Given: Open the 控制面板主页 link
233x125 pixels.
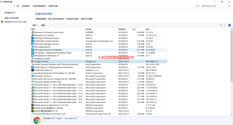Looking at the screenshot, I should point(10,13).
